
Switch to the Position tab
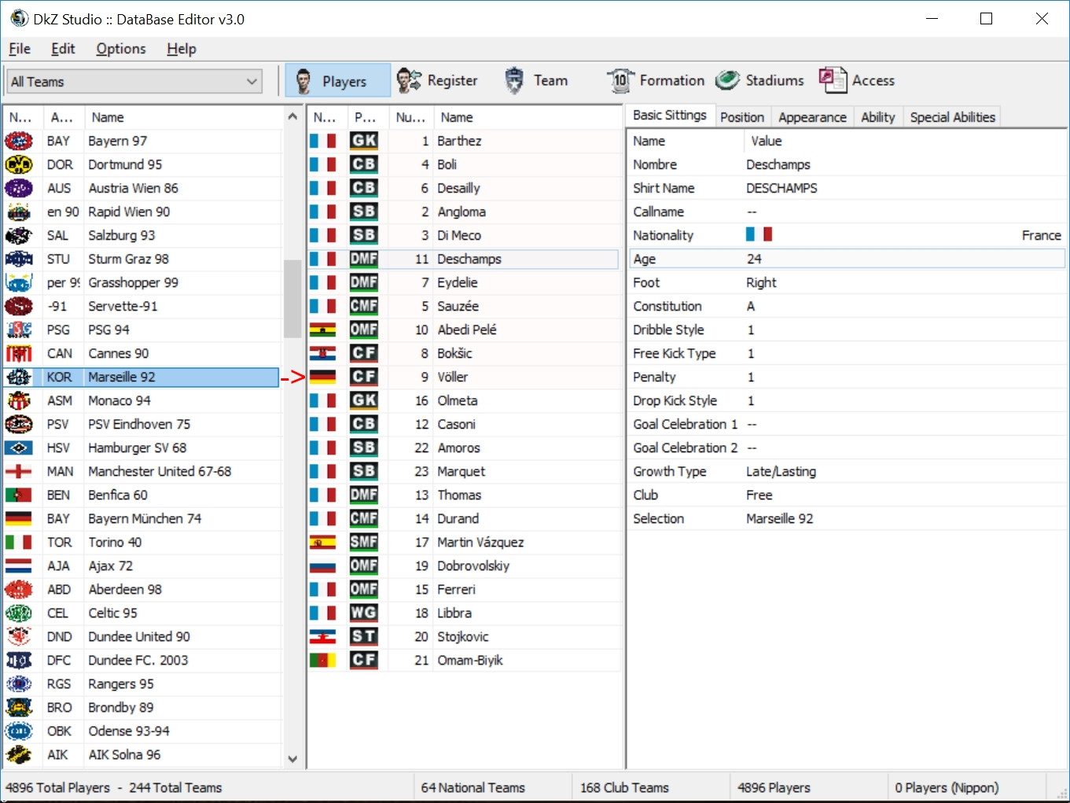tap(742, 117)
